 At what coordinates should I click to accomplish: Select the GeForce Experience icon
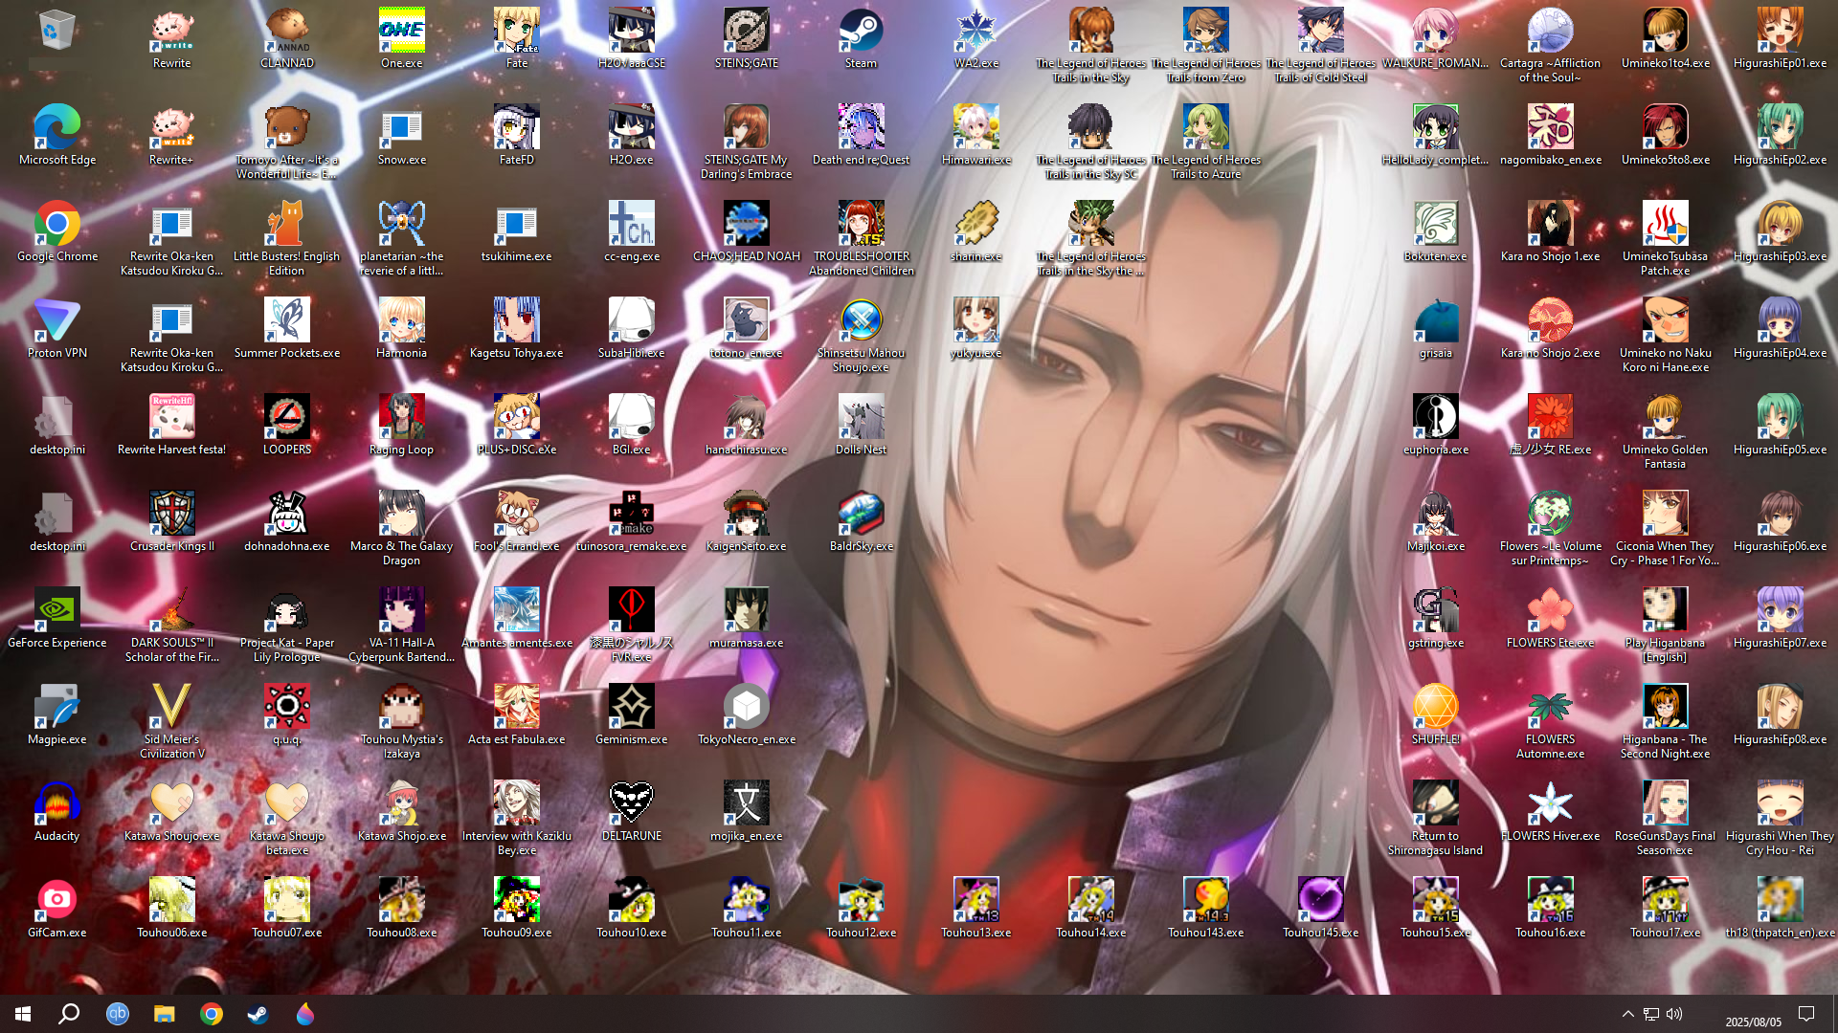[57, 618]
